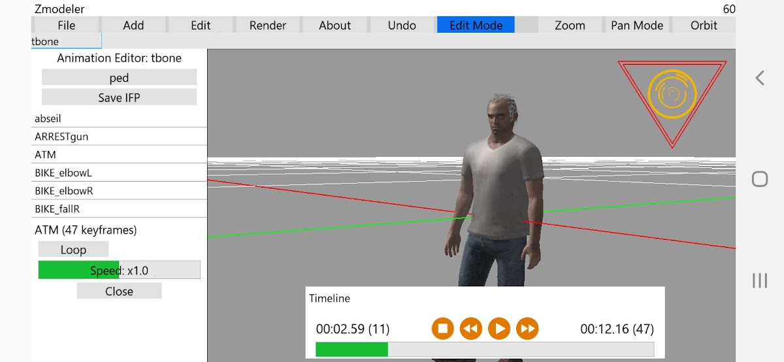Click the Timeline progress bar
The height and width of the screenshot is (362, 784).
tap(484, 350)
